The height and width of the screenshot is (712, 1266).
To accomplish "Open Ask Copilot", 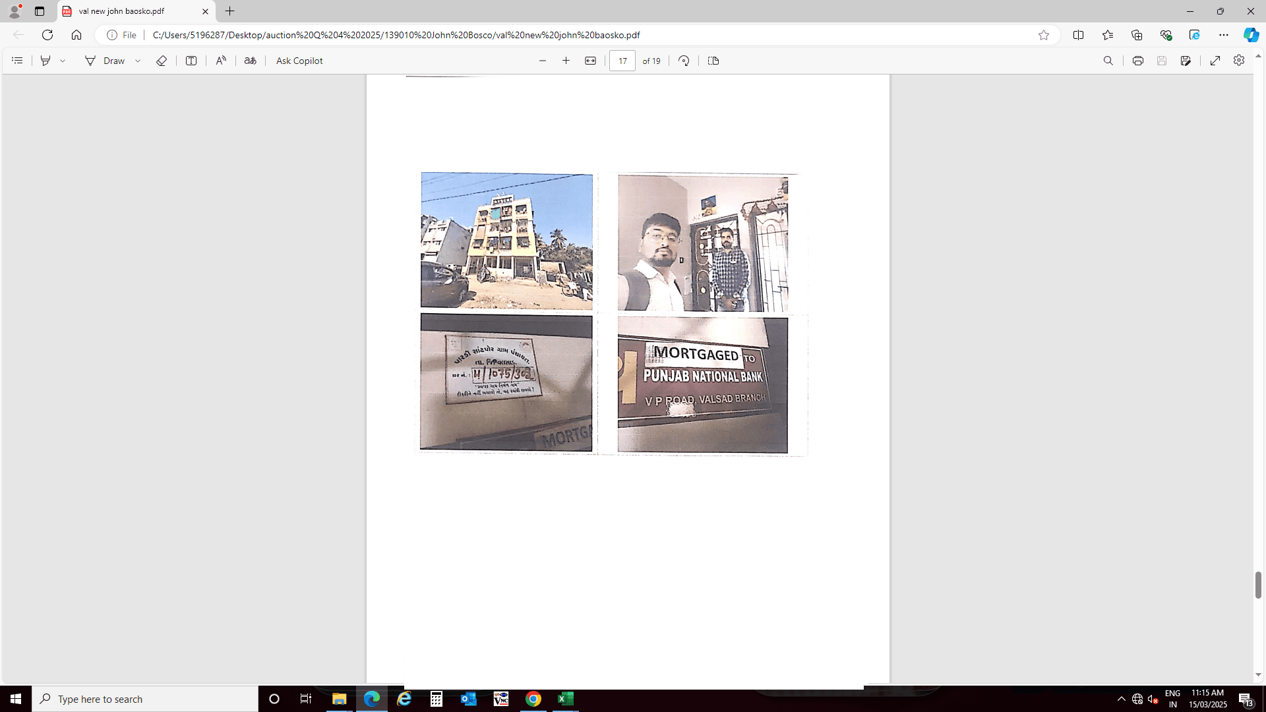I will coord(299,61).
